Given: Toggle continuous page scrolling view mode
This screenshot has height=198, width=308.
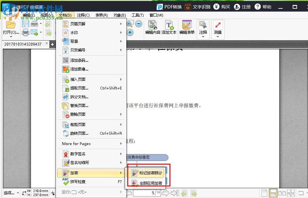Looking at the screenshot, I should coord(273,193).
